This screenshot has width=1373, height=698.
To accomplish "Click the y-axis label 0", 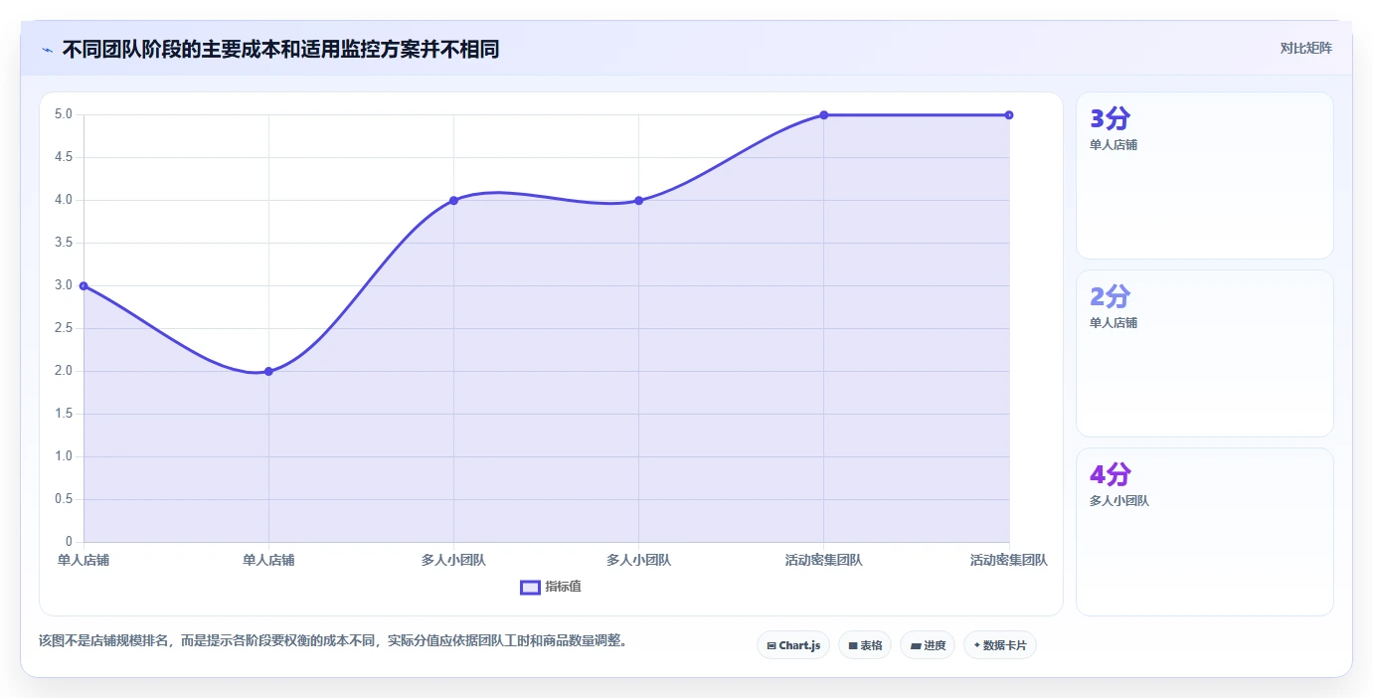I will tap(69, 542).
